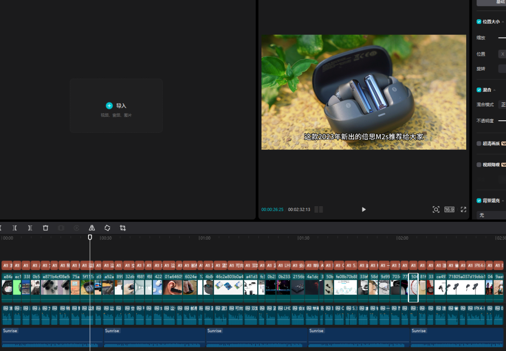
Task: Select video clip a92a on the timeline
Action: 108,287
